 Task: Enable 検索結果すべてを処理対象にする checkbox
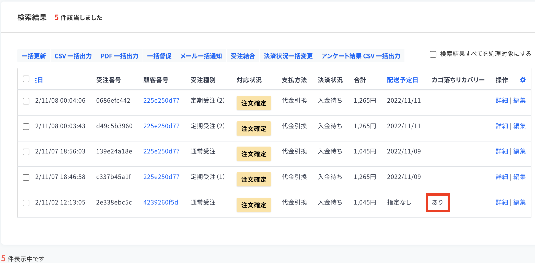(433, 54)
